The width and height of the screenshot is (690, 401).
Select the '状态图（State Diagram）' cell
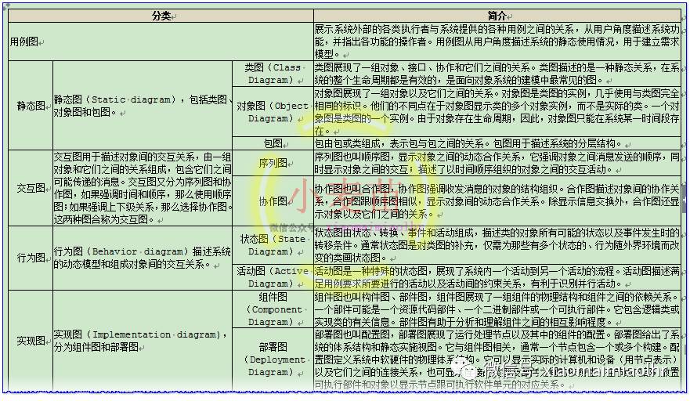point(273,245)
